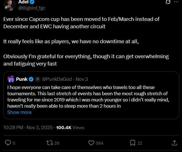Repost this tweet using retweet icon
The height and width of the screenshot is (152, 182).
pyautogui.click(x=50, y=143)
